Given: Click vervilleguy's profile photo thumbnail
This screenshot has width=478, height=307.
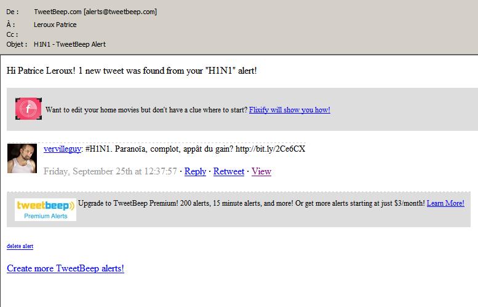Looking at the screenshot, I should 22,158.
